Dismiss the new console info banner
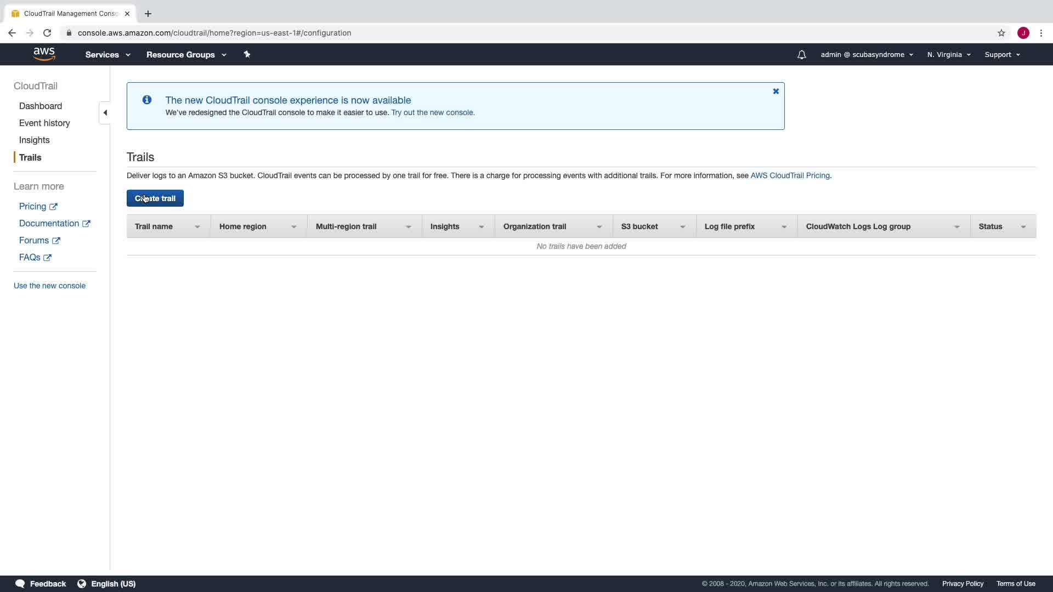This screenshot has width=1053, height=592. coord(775,92)
